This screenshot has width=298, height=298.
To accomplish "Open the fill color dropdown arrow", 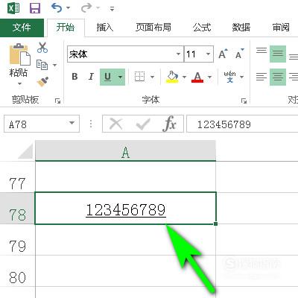I will click(184, 77).
